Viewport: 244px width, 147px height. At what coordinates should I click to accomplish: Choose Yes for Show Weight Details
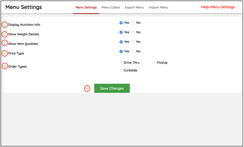pos(121,32)
